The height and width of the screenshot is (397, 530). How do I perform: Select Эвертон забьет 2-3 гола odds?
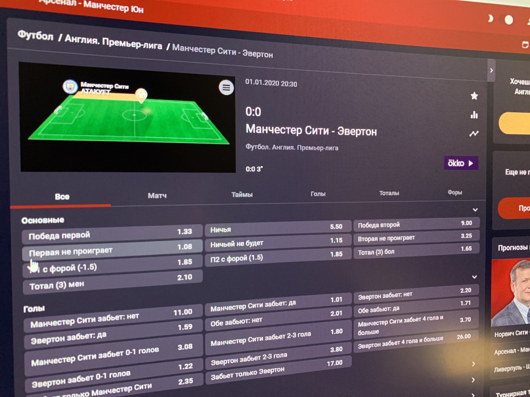tap(278, 356)
